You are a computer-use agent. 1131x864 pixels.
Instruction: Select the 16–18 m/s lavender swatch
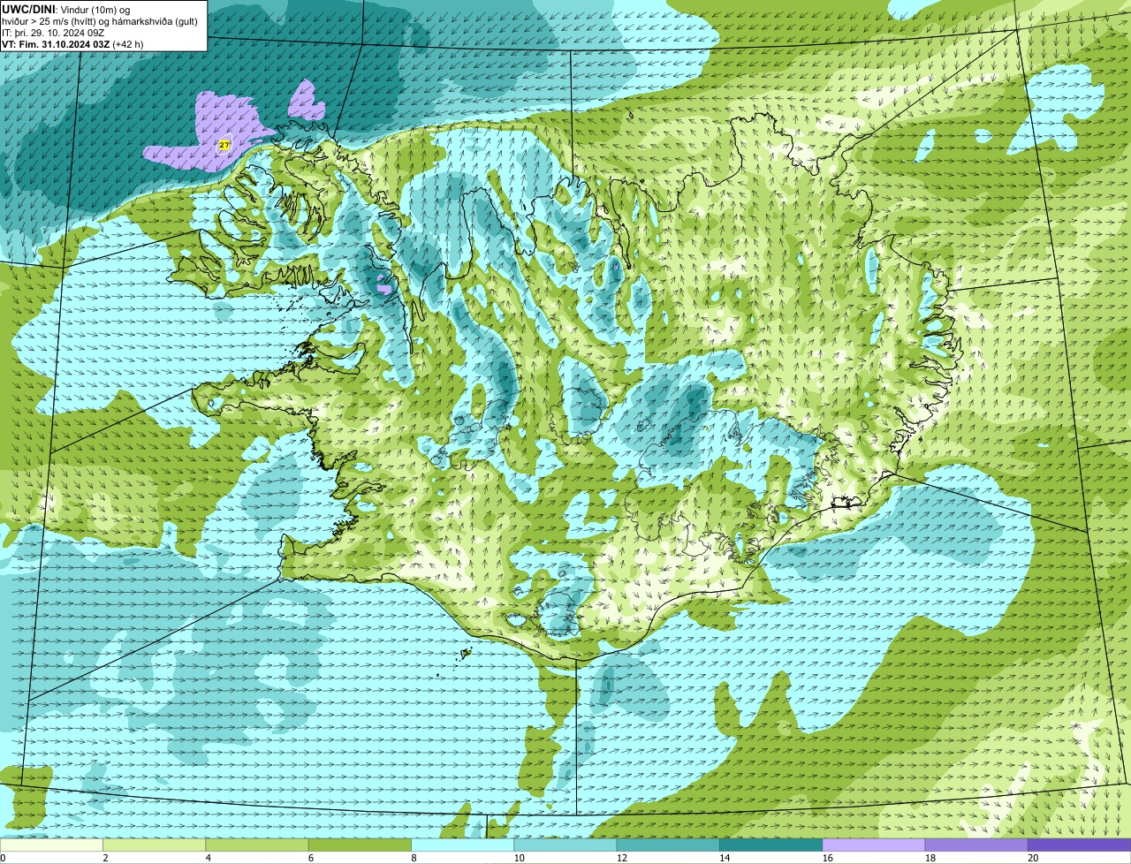click(874, 845)
